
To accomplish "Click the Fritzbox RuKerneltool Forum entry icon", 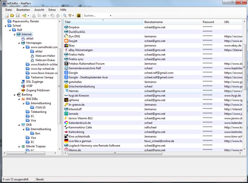I will pyautogui.click(x=66, y=64).
